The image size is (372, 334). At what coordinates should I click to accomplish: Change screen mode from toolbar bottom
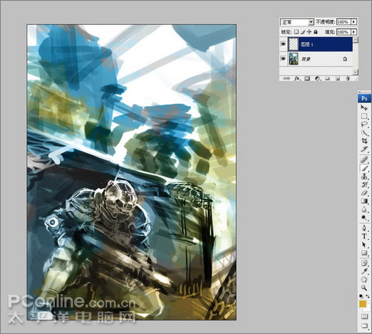364,326
